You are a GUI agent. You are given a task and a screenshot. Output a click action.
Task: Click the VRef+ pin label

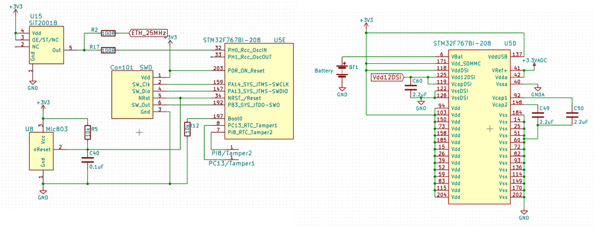(x=500, y=70)
